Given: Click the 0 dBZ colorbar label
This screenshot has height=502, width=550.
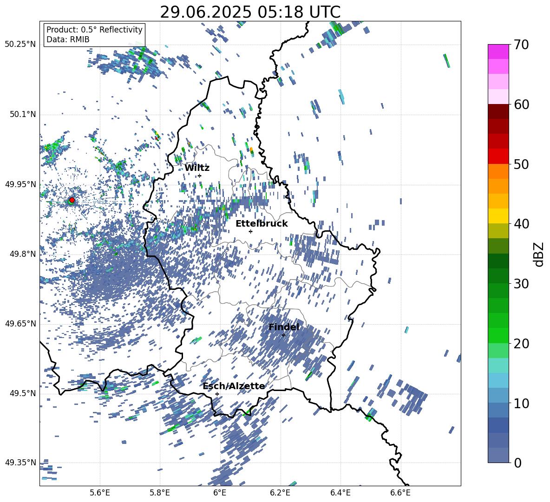Looking at the screenshot, I should (x=517, y=463).
